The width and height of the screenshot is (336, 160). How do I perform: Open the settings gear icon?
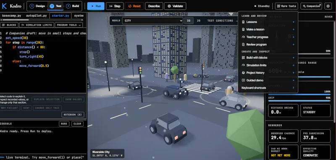point(328,6)
